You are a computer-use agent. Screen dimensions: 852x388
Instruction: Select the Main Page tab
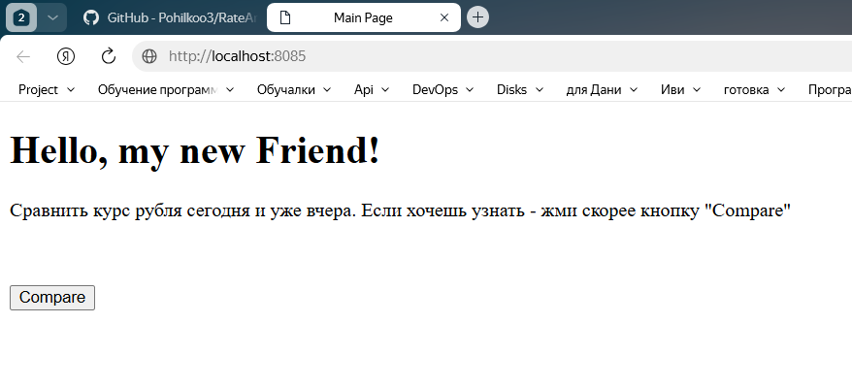(x=364, y=17)
